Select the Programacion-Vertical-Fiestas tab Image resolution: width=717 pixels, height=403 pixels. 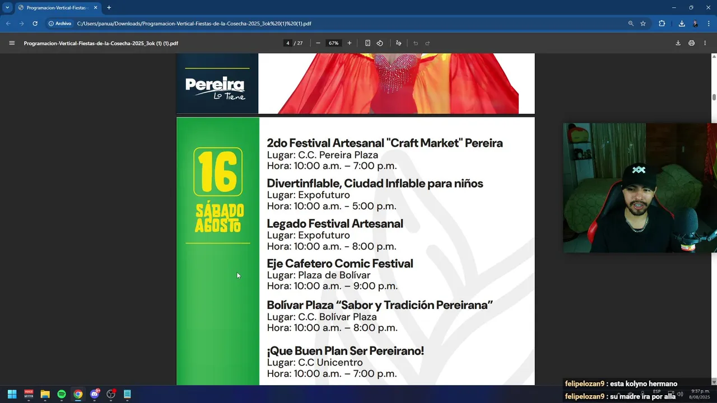click(57, 8)
